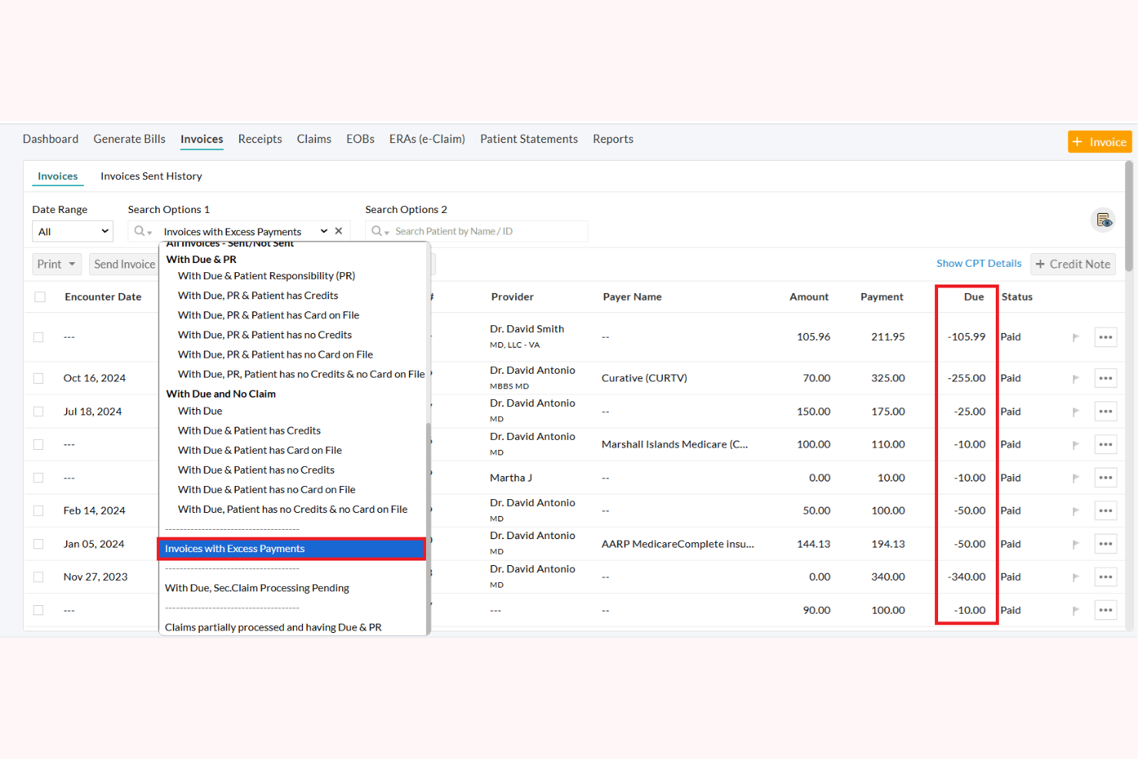
Task: Check the Martha J invoice row checkbox
Action: point(38,477)
